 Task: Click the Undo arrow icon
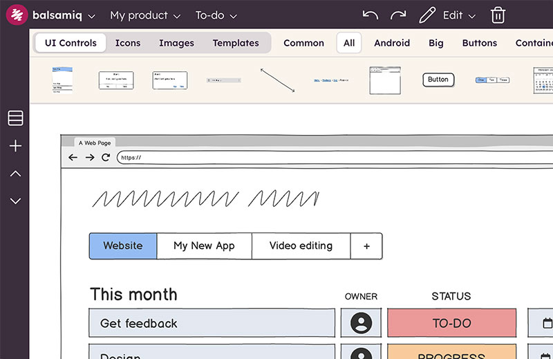(x=371, y=15)
